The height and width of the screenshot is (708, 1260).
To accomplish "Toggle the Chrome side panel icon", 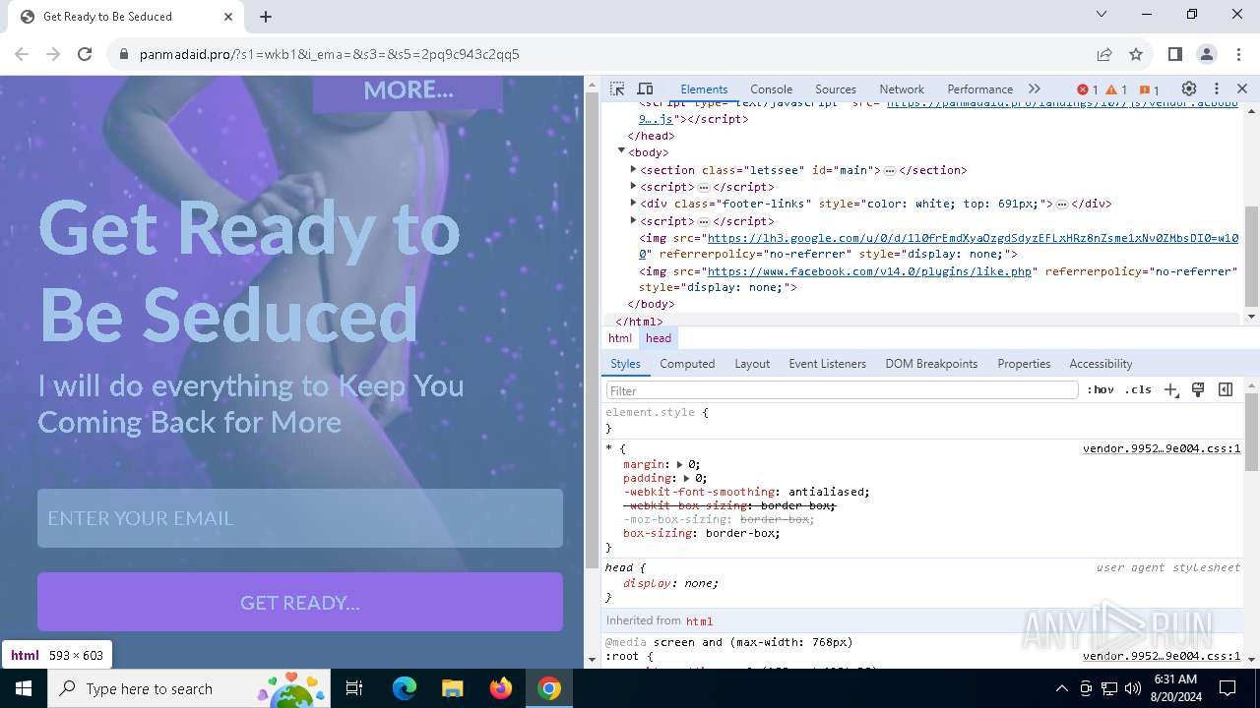I will [x=1174, y=54].
